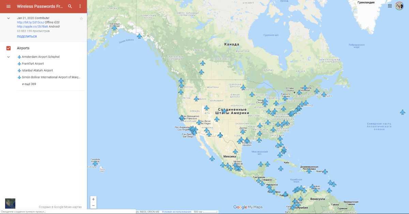Collapse the map description chevron
The image size is (409, 214).
pyautogui.click(x=9, y=18)
